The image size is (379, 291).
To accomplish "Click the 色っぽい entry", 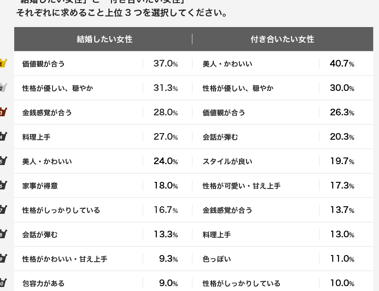I will (x=217, y=259).
